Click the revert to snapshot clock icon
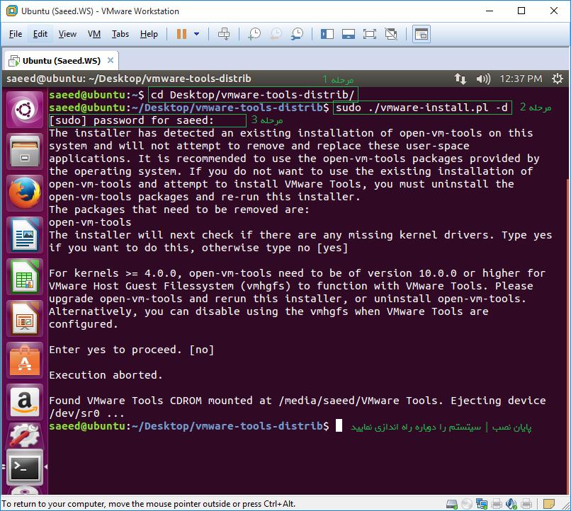This screenshot has height=511, width=571. [276, 34]
